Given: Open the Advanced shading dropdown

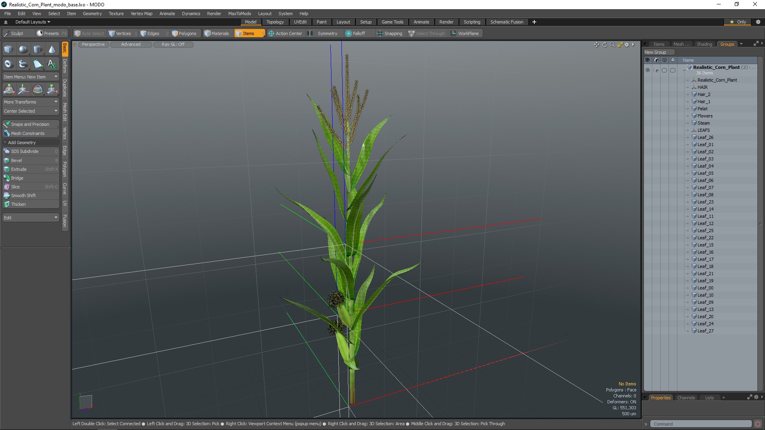Looking at the screenshot, I should pos(131,45).
